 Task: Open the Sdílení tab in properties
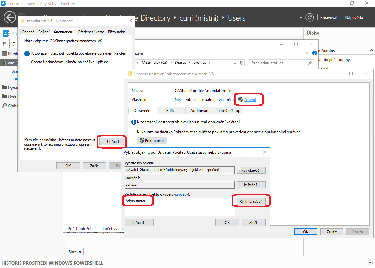click(x=44, y=32)
